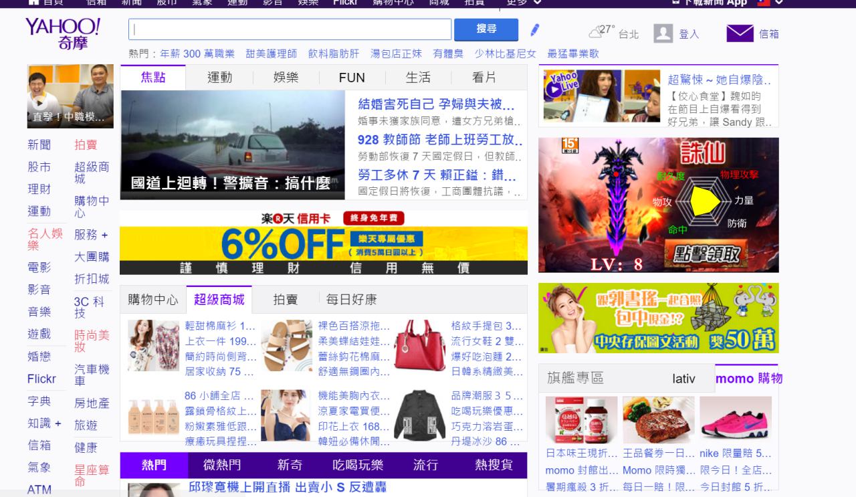Open the pink Nike shoe image
Viewport: 856px width, 497px height.
(x=736, y=419)
